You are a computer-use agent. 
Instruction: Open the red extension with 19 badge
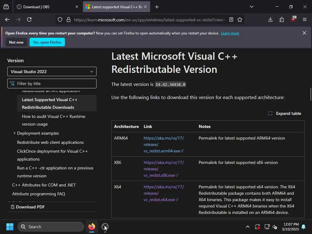(x=293, y=19)
